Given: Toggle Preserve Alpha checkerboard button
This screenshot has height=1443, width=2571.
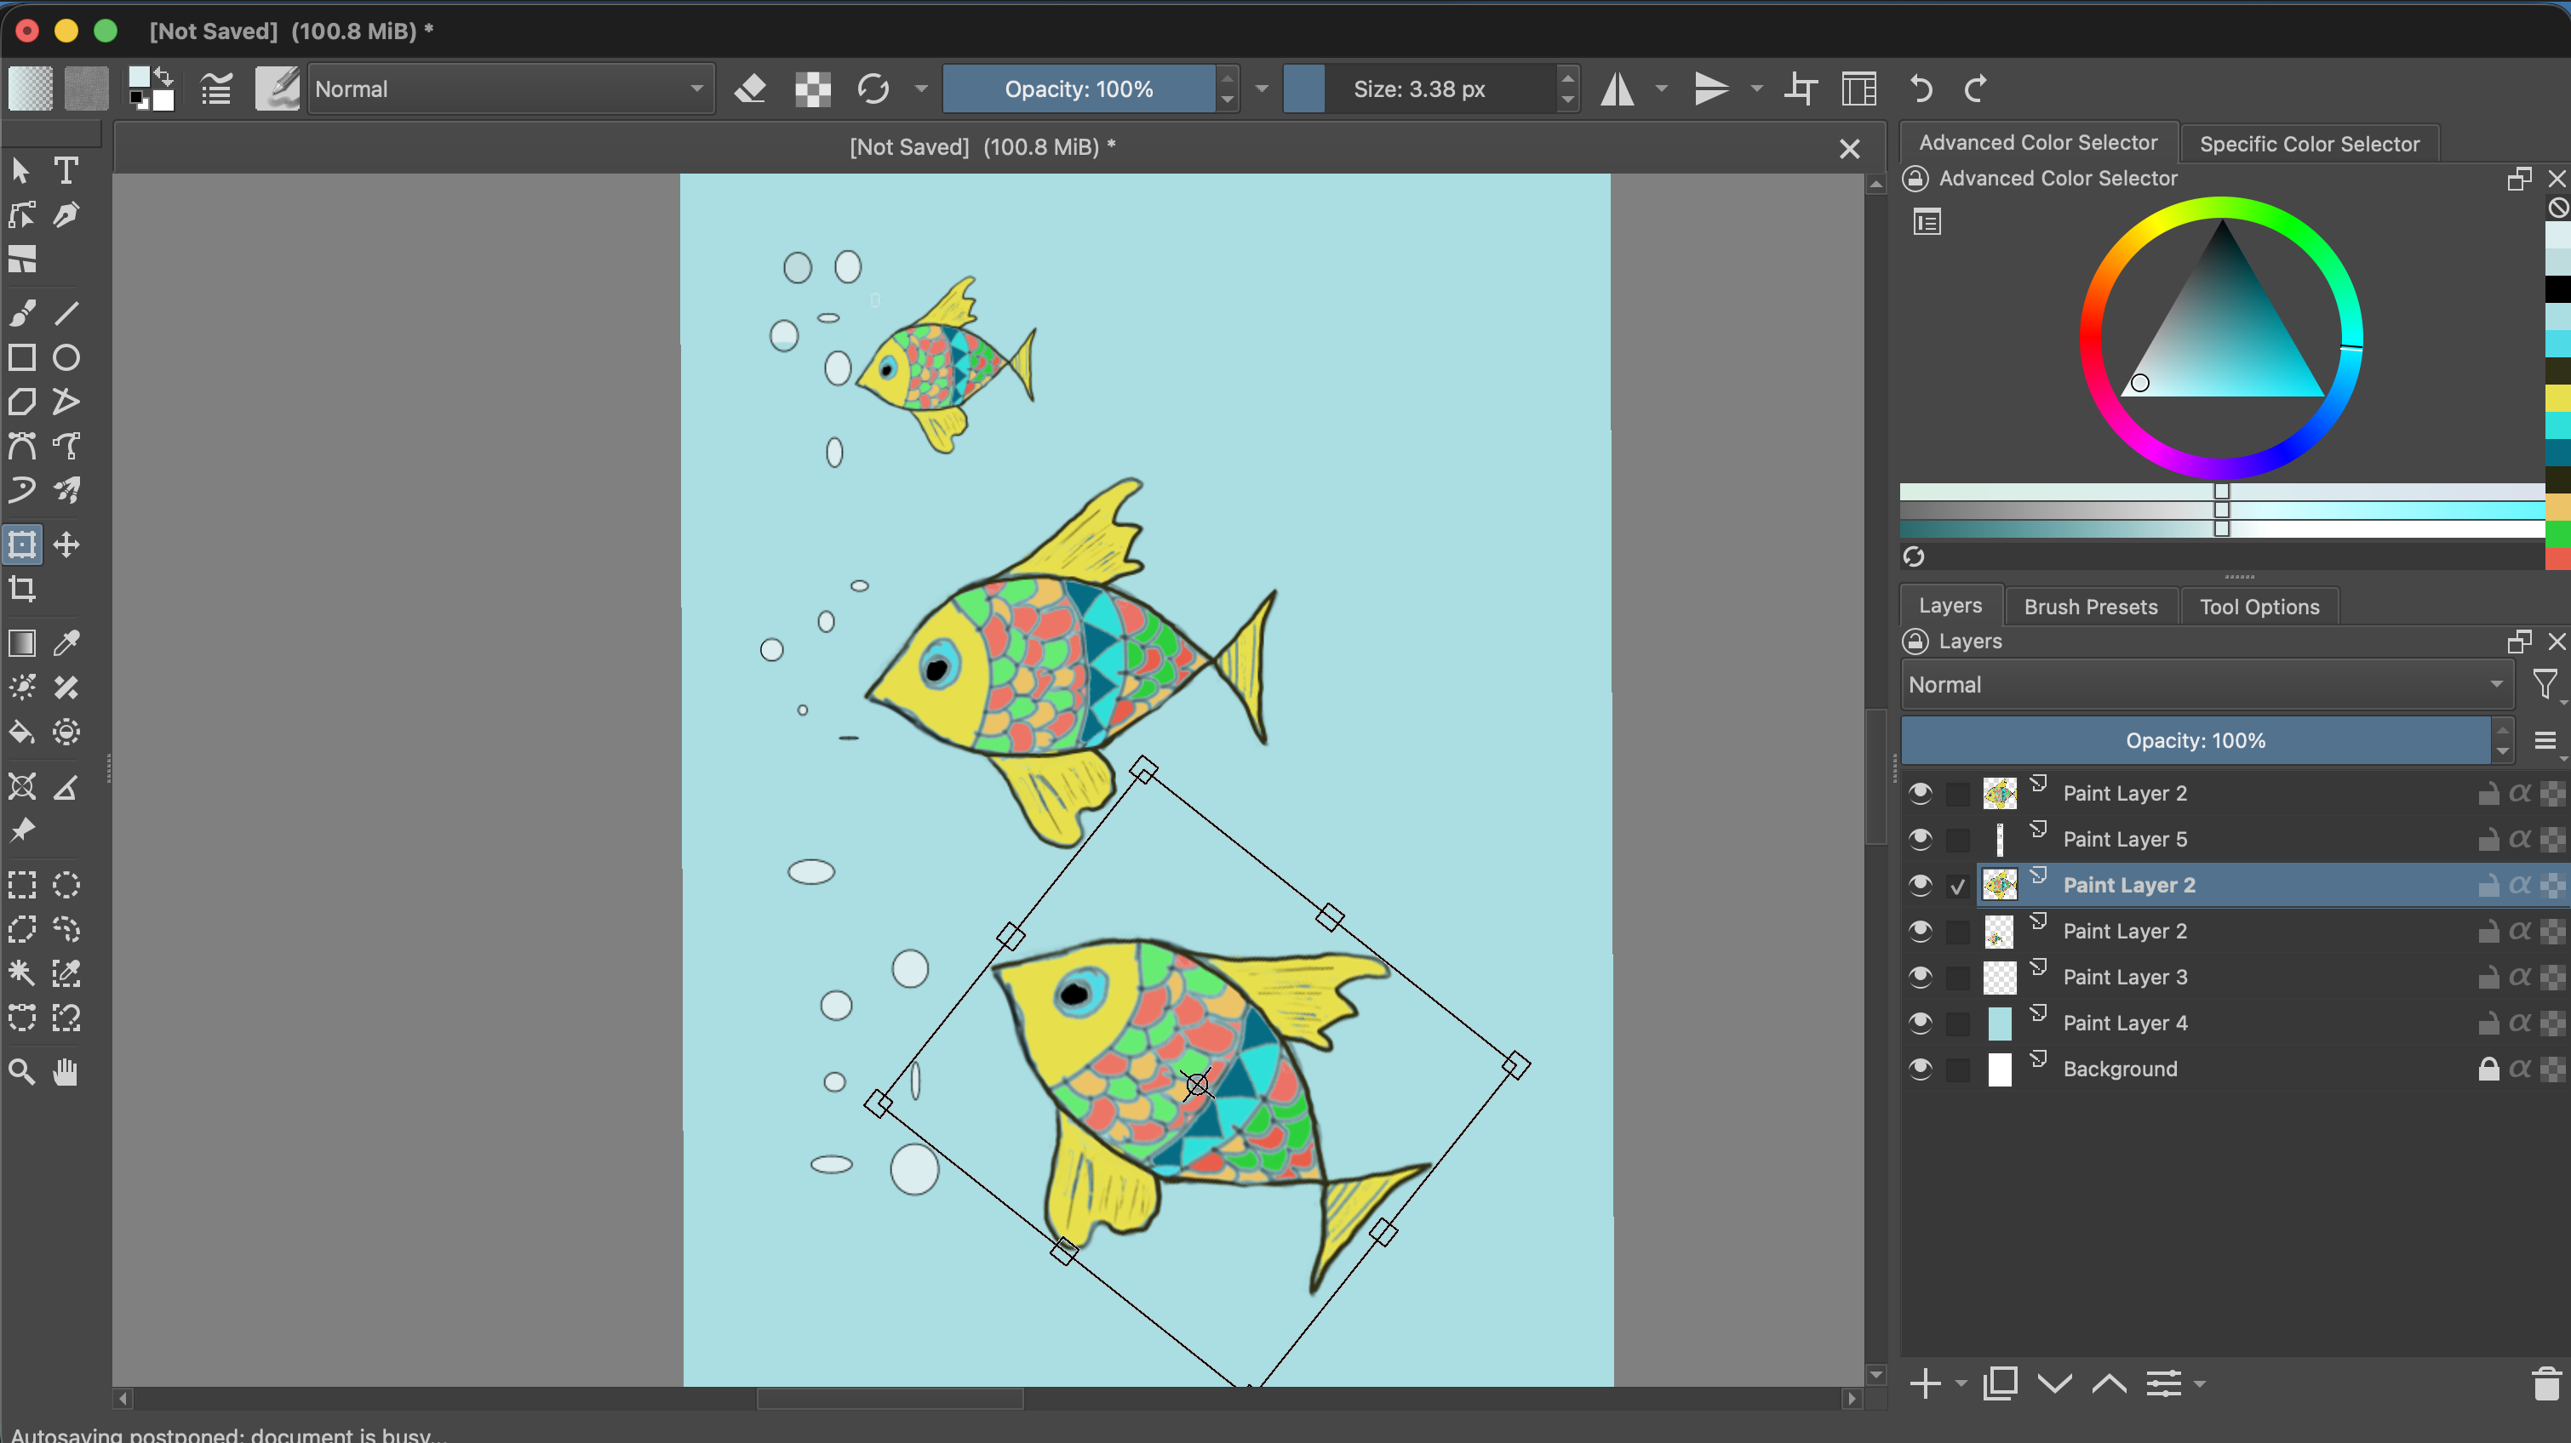Looking at the screenshot, I should coord(812,88).
